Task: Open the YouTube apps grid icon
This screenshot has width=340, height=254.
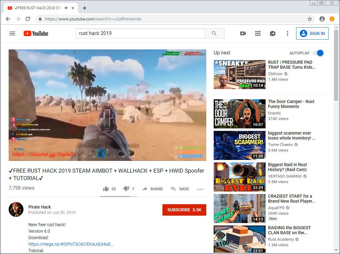Action: click(258, 33)
